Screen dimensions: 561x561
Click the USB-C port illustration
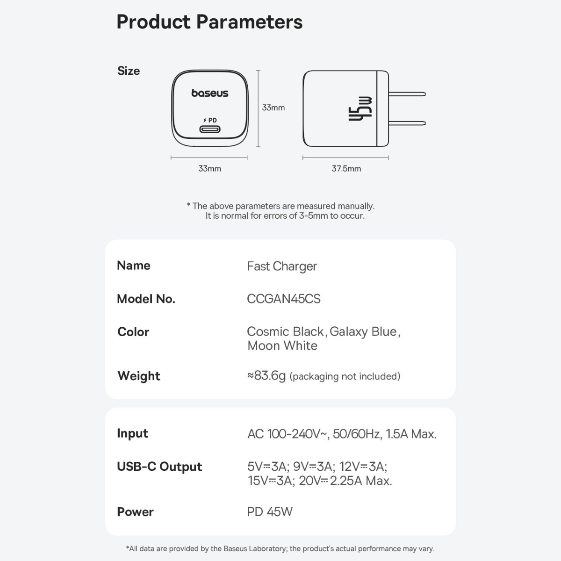click(x=210, y=129)
